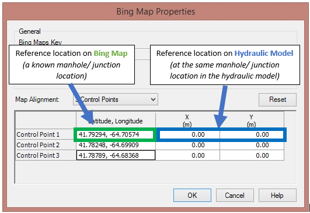Select the Control Point 2 row header
The height and width of the screenshot is (213, 310).
coord(46,145)
